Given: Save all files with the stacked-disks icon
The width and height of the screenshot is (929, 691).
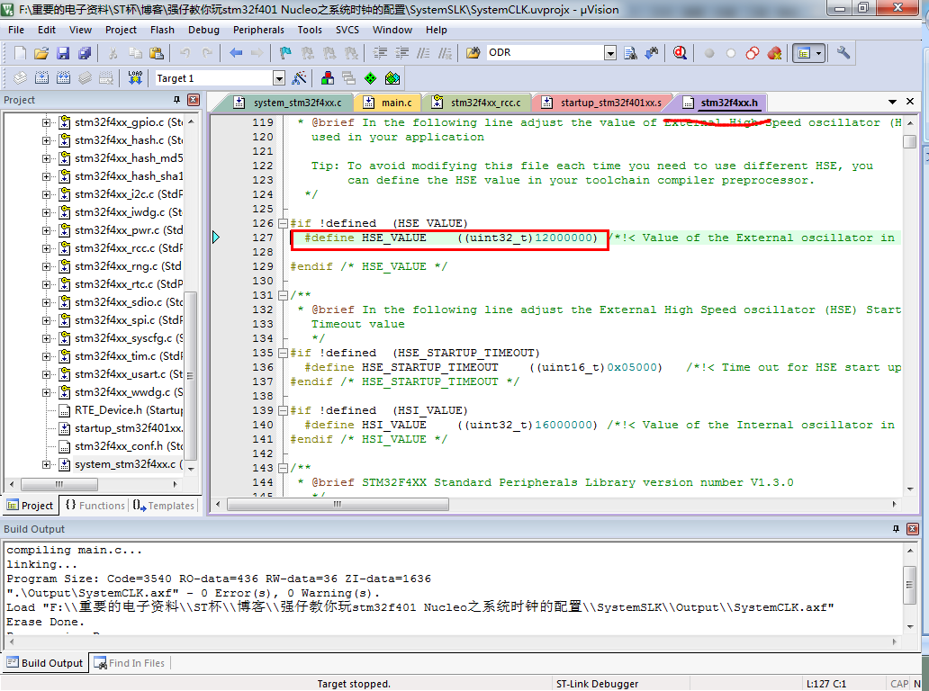Looking at the screenshot, I should coord(85,53).
